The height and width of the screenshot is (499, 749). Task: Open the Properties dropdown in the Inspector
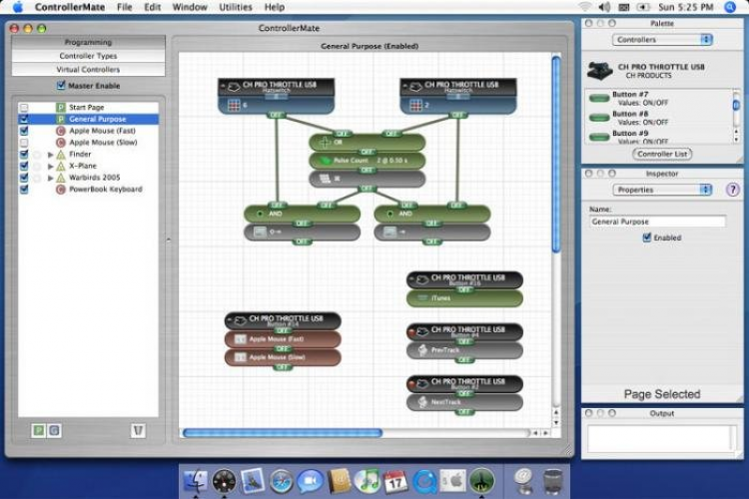[x=662, y=190]
